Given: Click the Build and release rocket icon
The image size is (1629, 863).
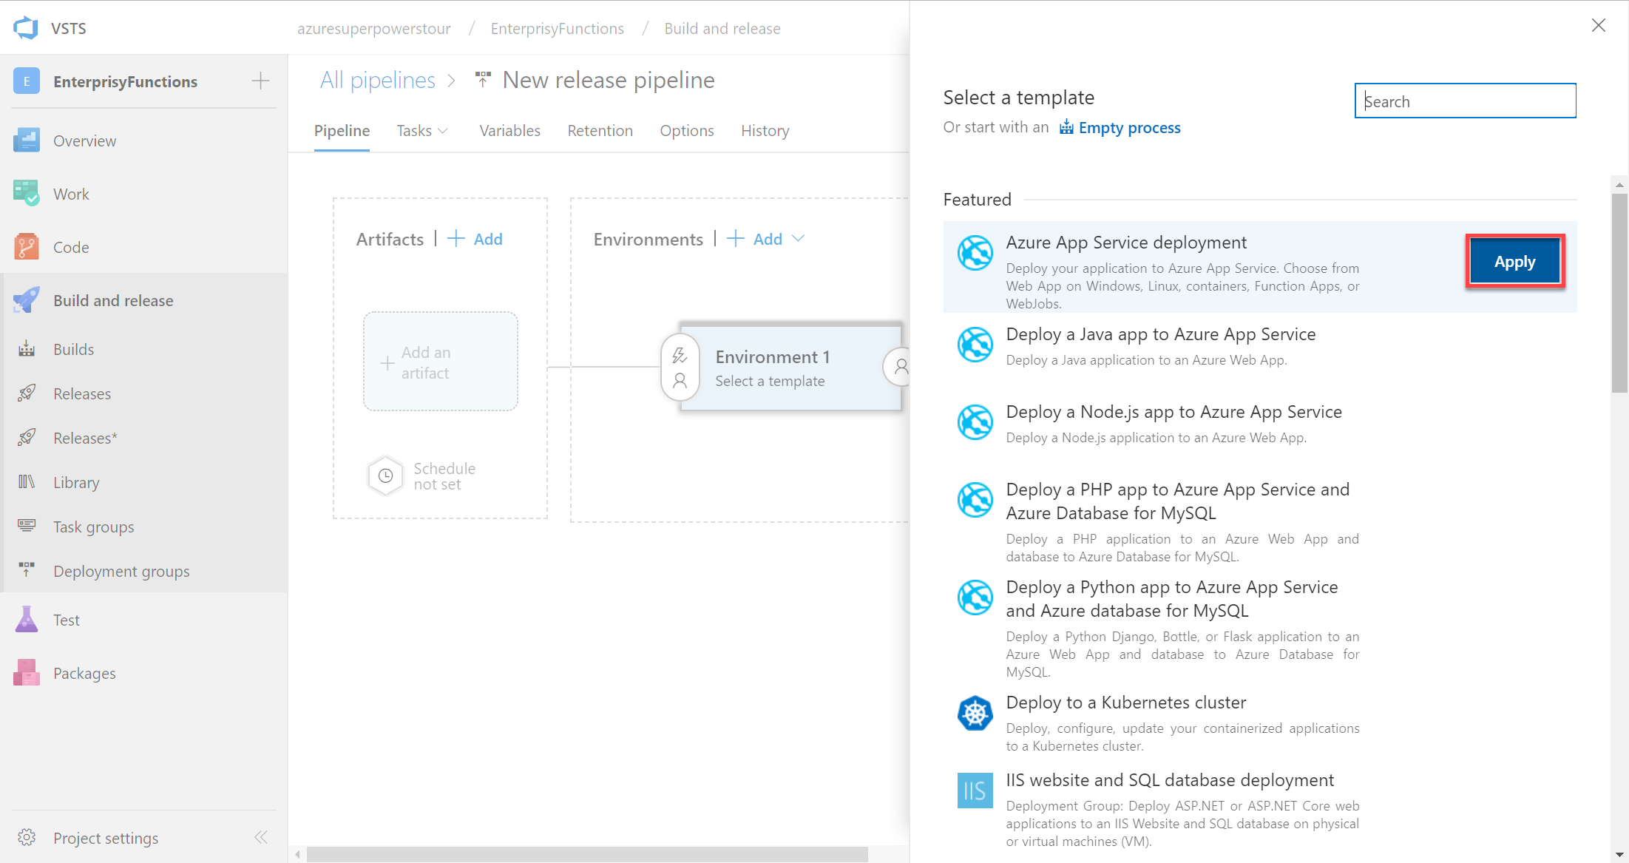Looking at the screenshot, I should point(27,300).
